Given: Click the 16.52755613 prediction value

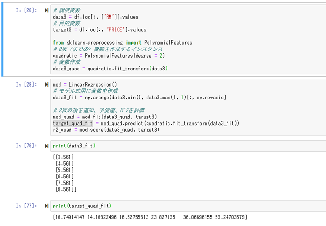Looking at the screenshot, I should pyautogui.click(x=134, y=217).
